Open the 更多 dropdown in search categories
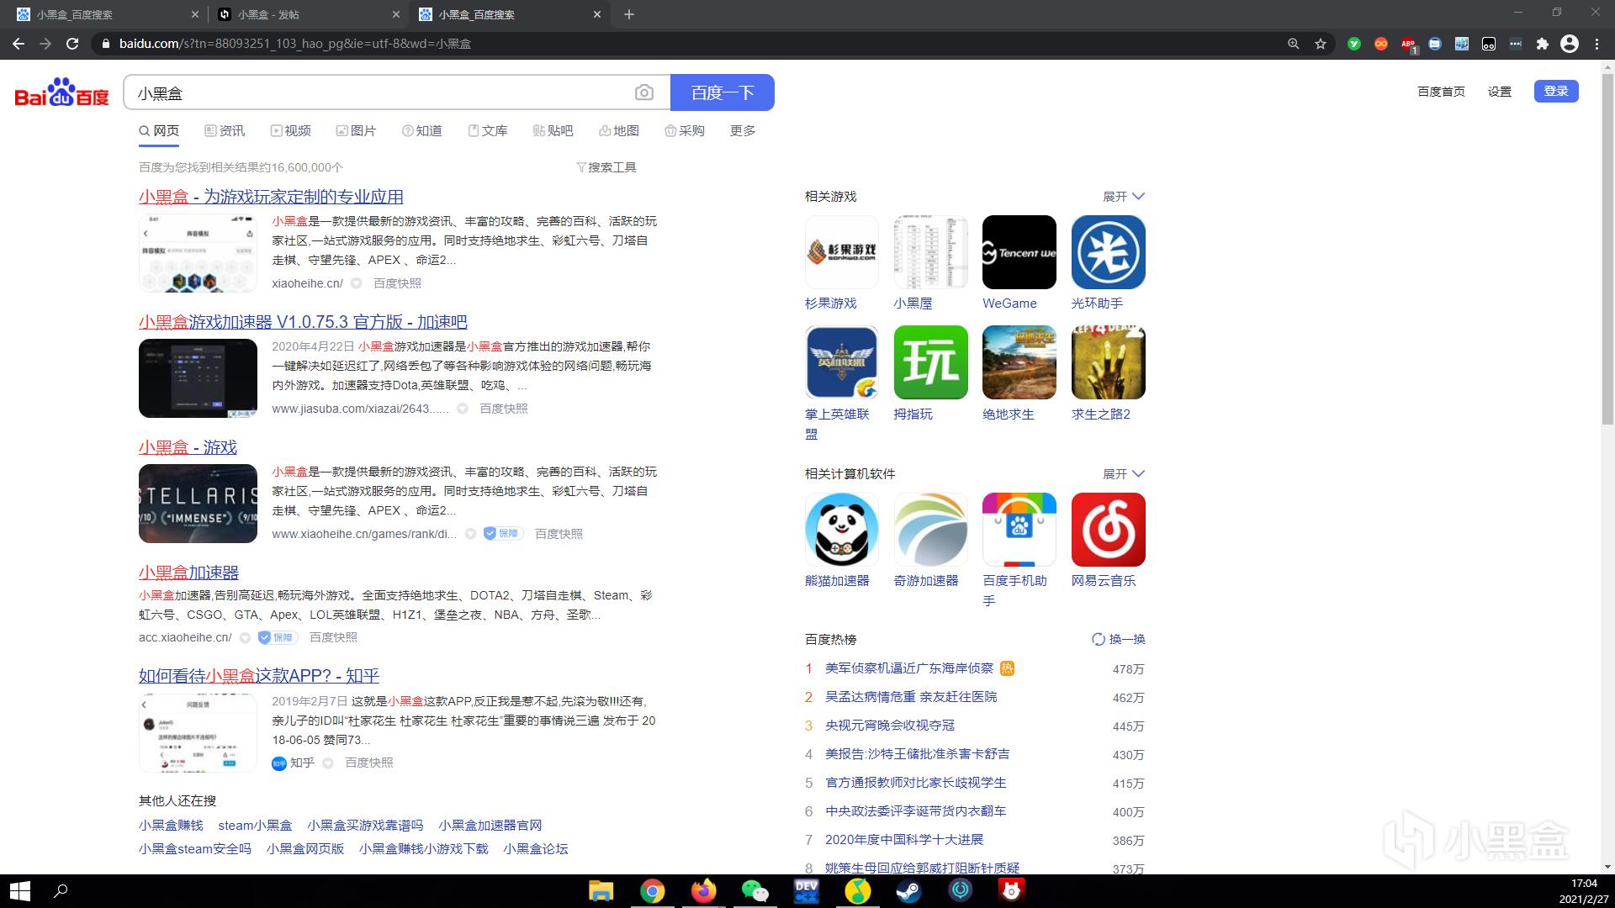This screenshot has width=1615, height=908. pos(742,130)
